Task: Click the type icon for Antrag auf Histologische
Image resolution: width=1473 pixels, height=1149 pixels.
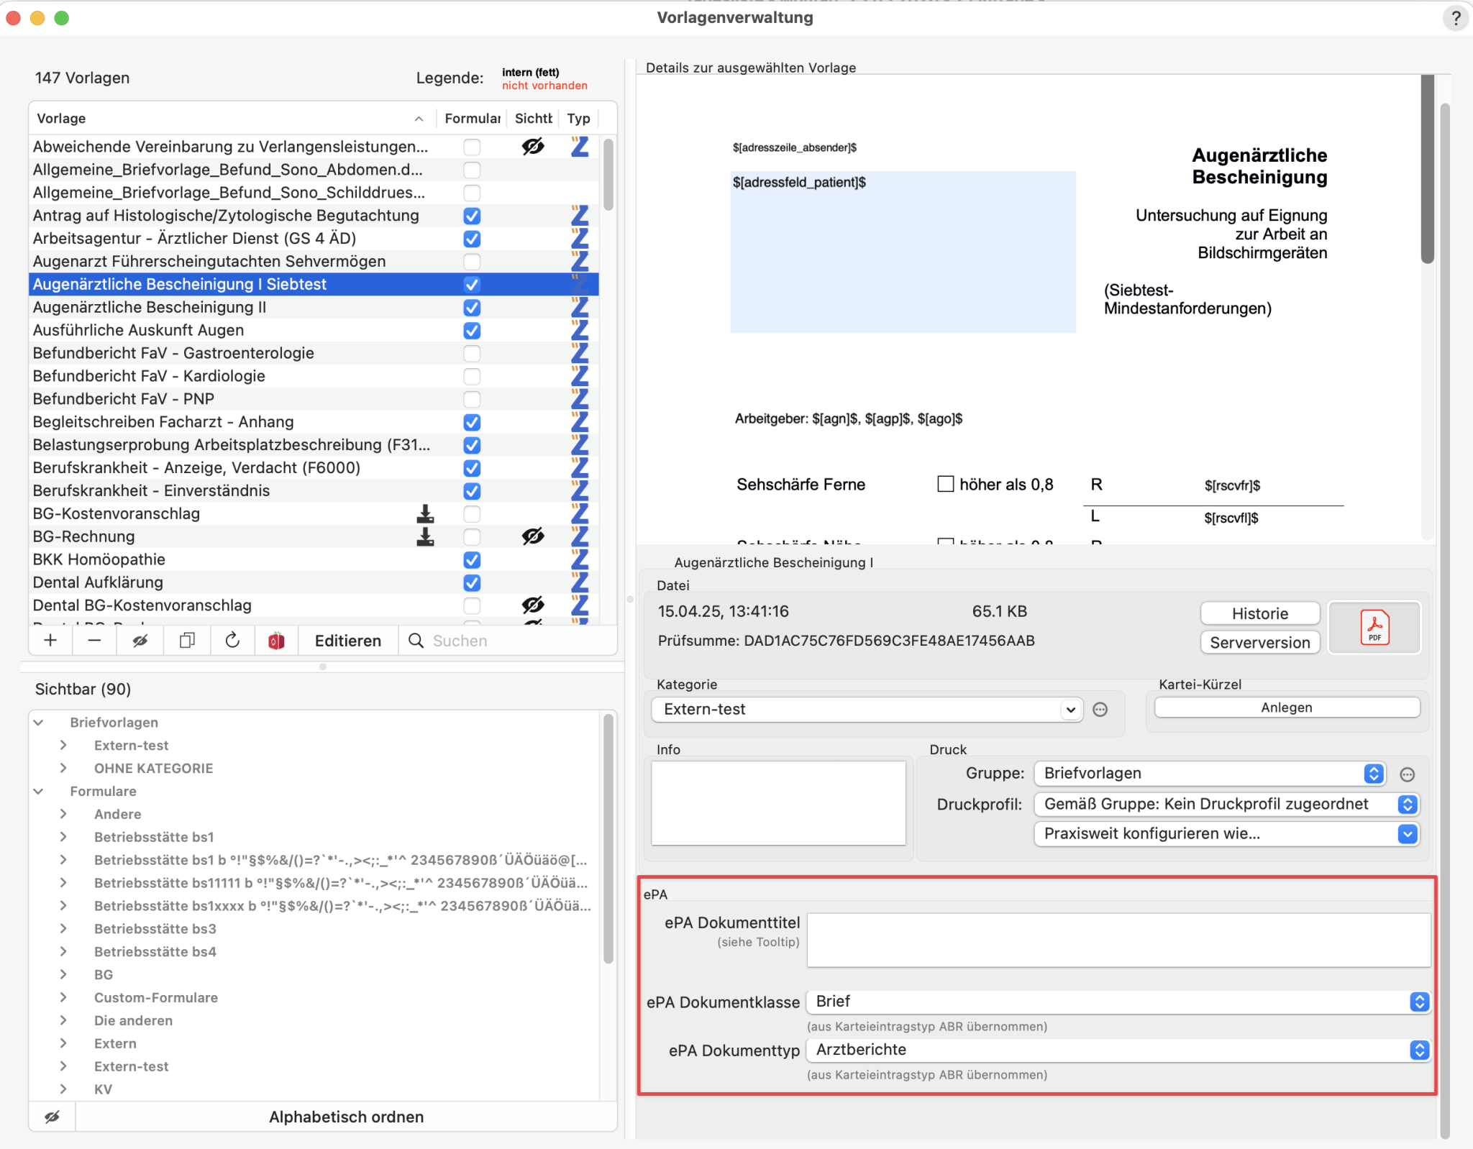Action: coord(580,216)
